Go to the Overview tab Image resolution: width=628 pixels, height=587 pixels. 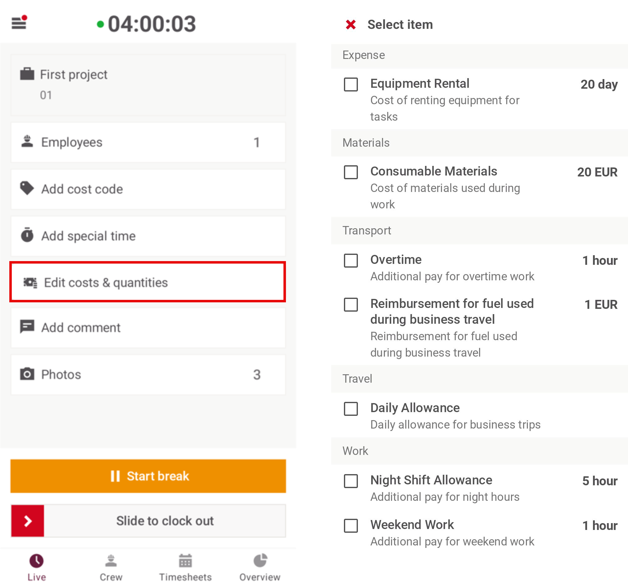(260, 567)
